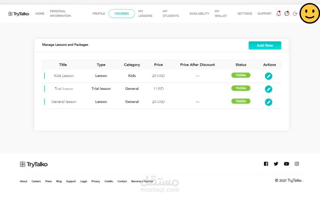Open the Privacy footer link
The image size is (320, 197).
95,181
